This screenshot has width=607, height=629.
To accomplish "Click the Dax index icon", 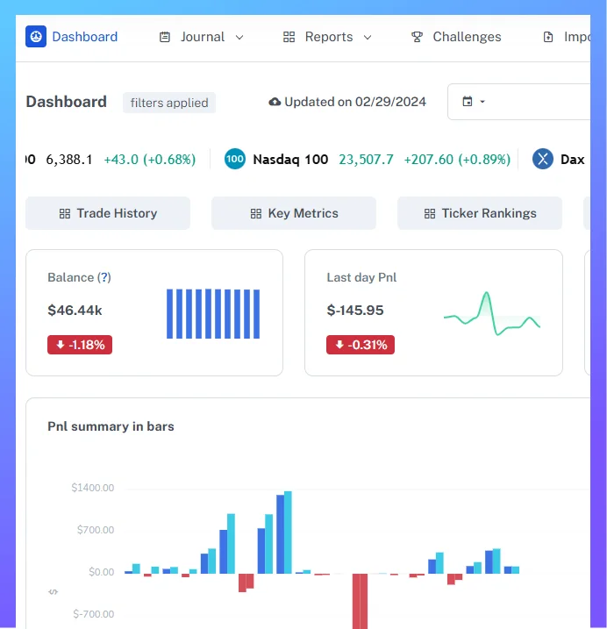I will coord(543,159).
